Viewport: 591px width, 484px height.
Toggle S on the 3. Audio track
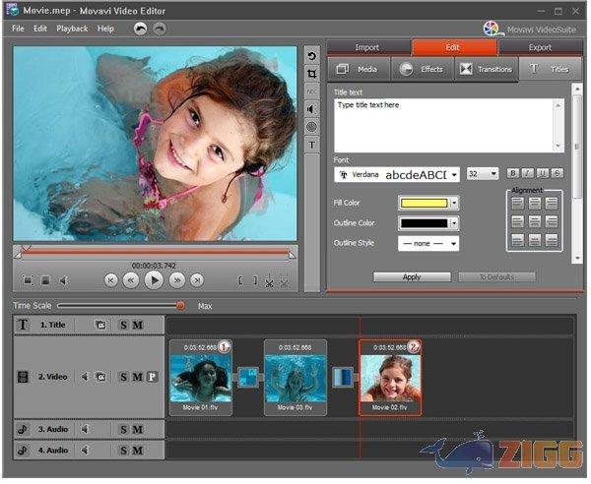(124, 430)
